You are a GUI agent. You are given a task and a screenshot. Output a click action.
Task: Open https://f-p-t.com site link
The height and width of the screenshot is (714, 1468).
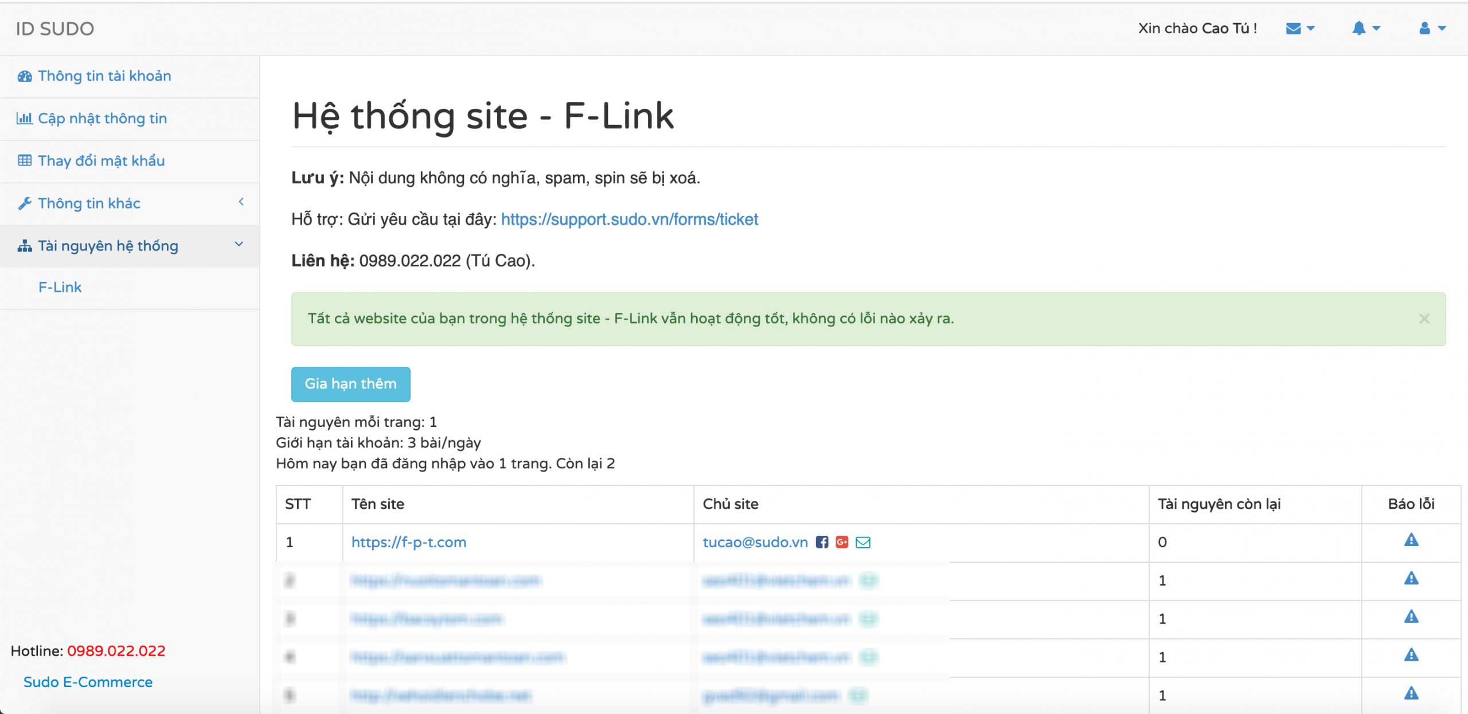coord(408,542)
